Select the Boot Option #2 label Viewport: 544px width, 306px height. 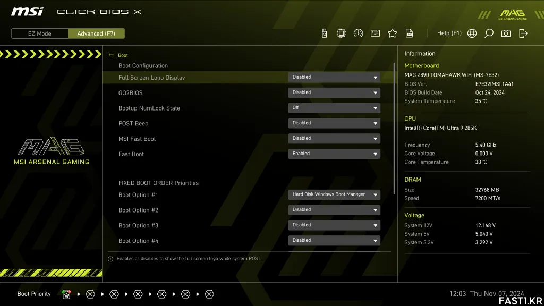[x=138, y=210]
